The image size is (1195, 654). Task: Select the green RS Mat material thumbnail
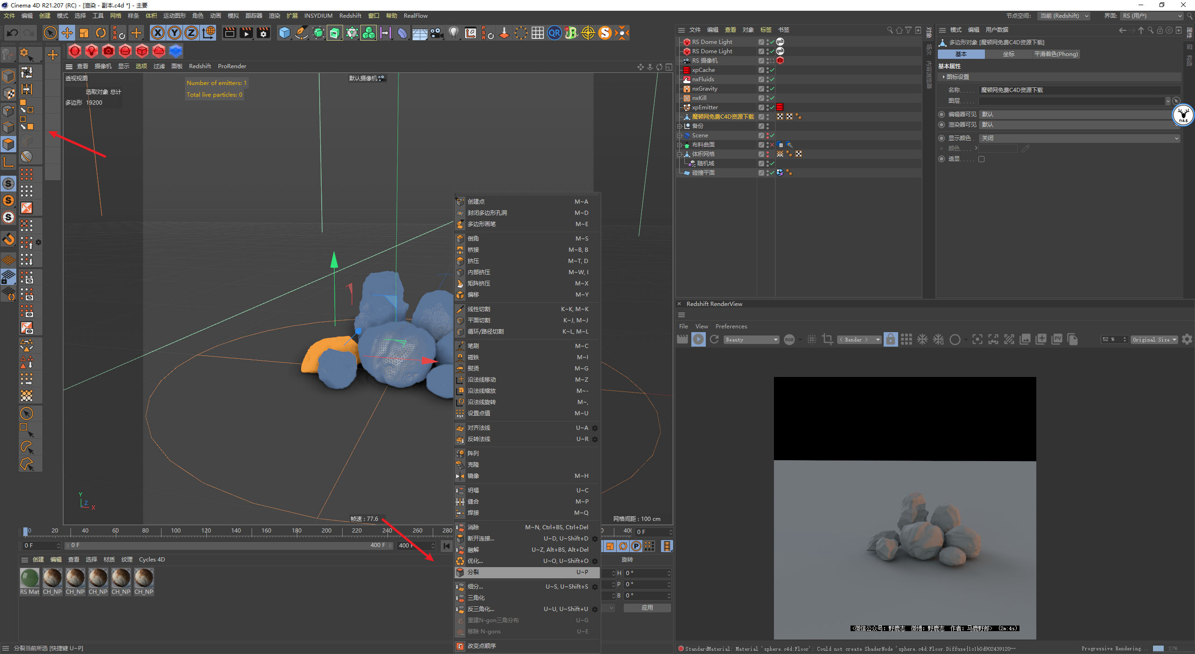[x=30, y=578]
